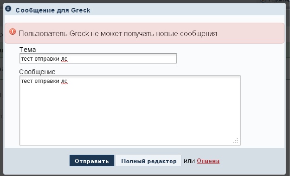Click the Сообщение field label
Viewport: 290px width, 176px height.
37,72
